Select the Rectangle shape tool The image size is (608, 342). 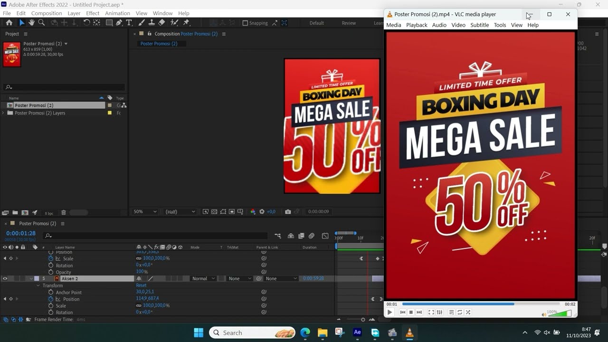click(109, 23)
